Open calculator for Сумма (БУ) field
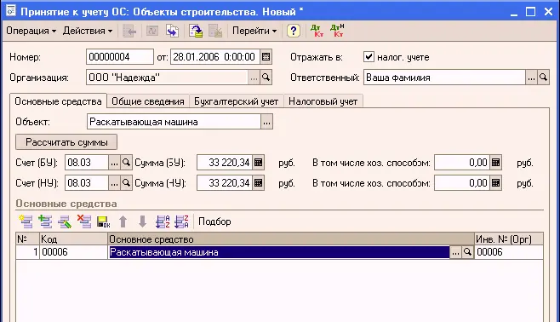 [258, 163]
